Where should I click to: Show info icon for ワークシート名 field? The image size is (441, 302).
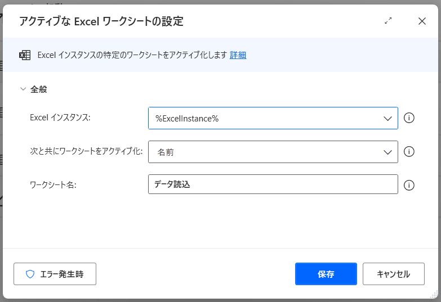coord(409,186)
